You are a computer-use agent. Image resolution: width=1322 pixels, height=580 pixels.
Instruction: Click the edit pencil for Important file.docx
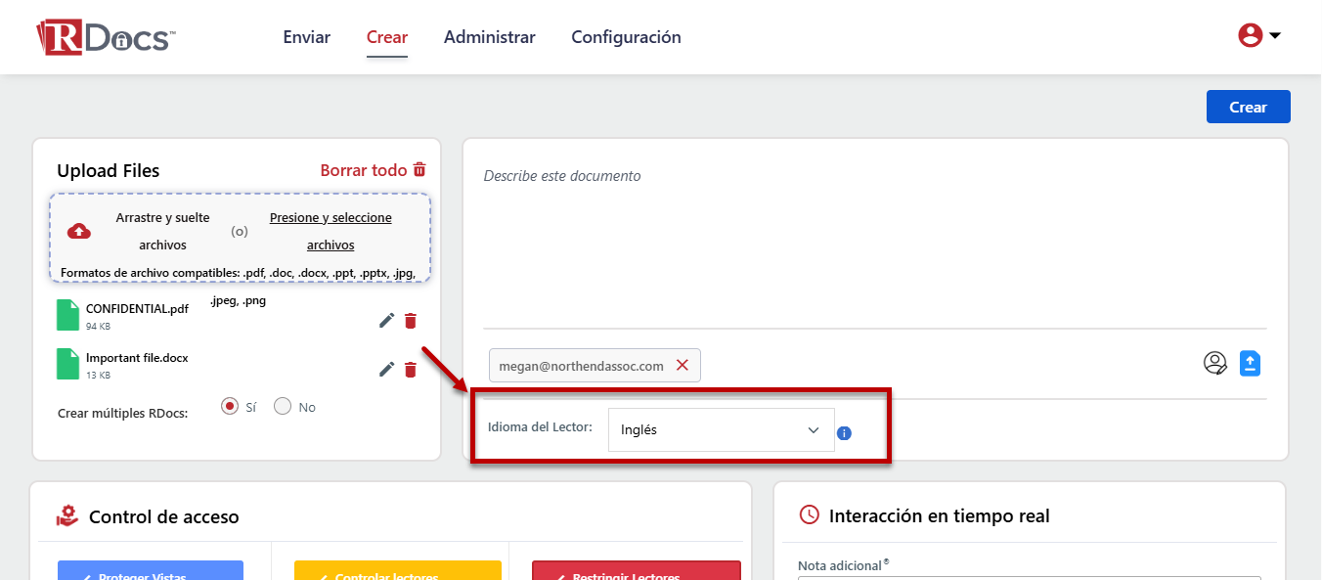click(387, 369)
